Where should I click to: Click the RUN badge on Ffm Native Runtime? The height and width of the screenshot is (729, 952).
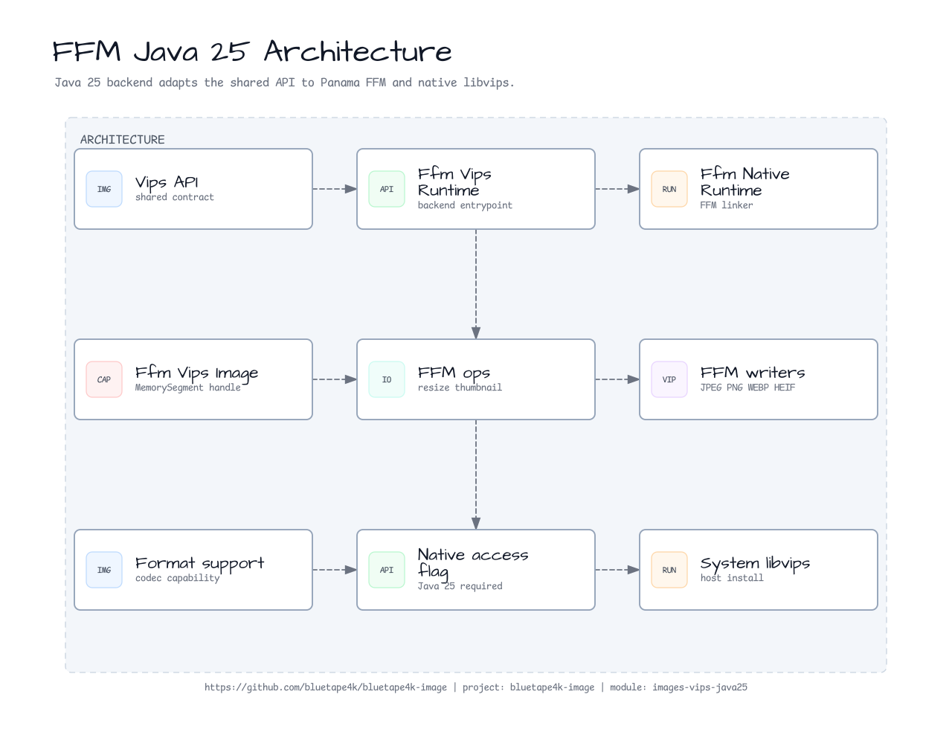point(669,189)
